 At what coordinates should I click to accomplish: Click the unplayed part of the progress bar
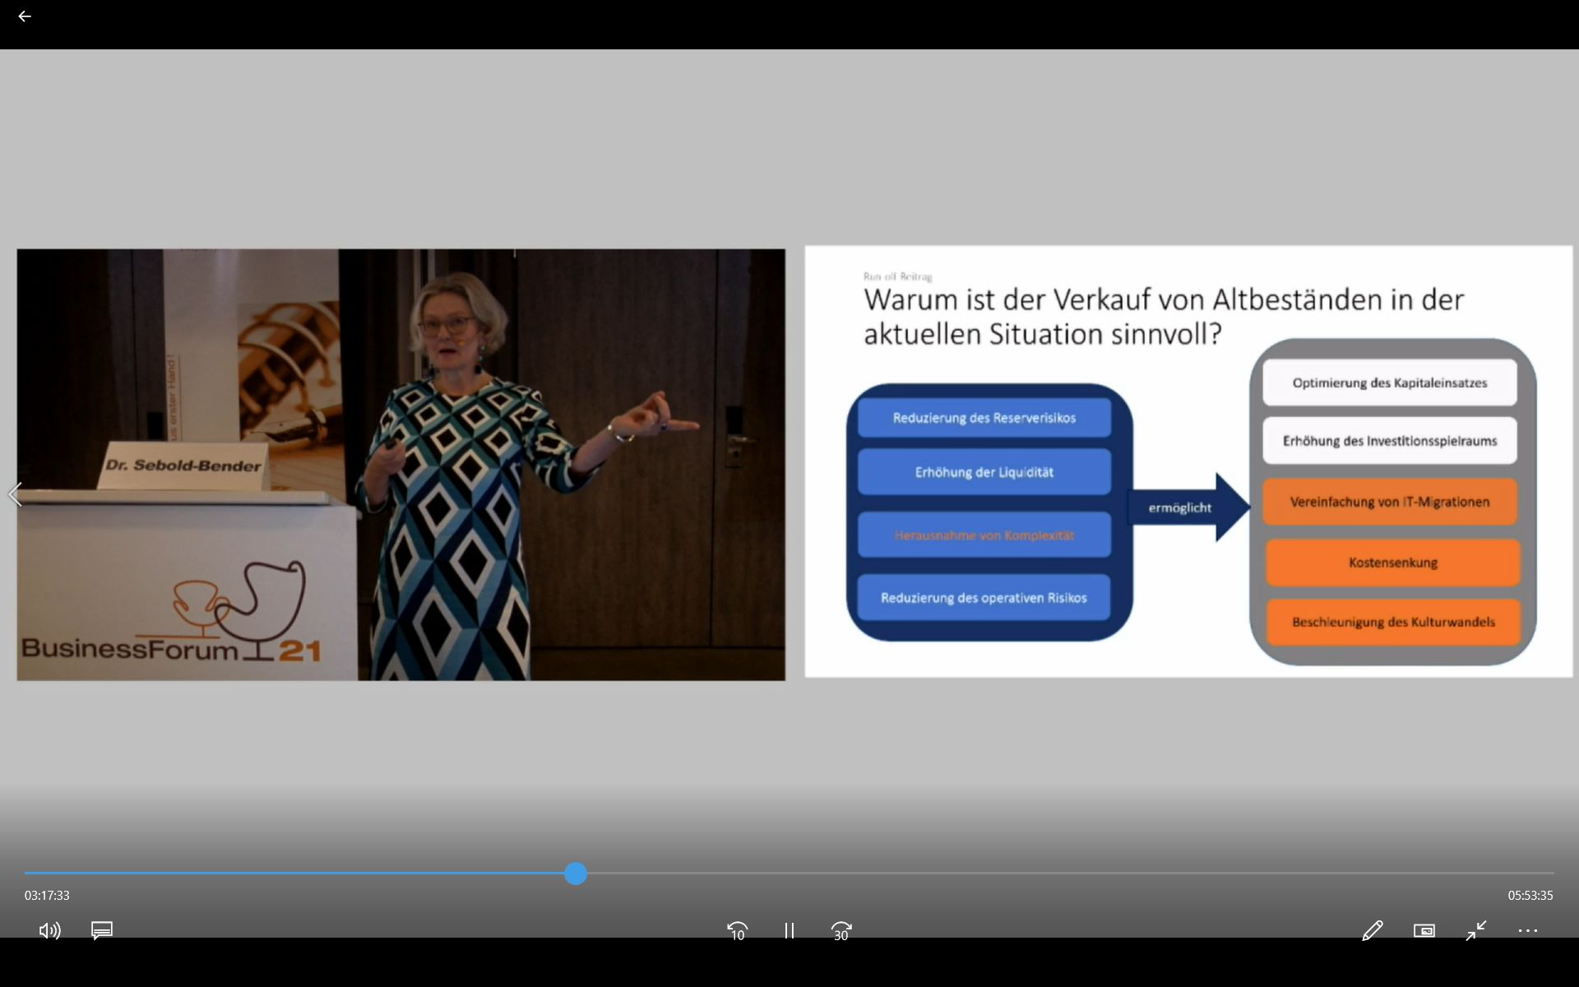coord(1069,873)
